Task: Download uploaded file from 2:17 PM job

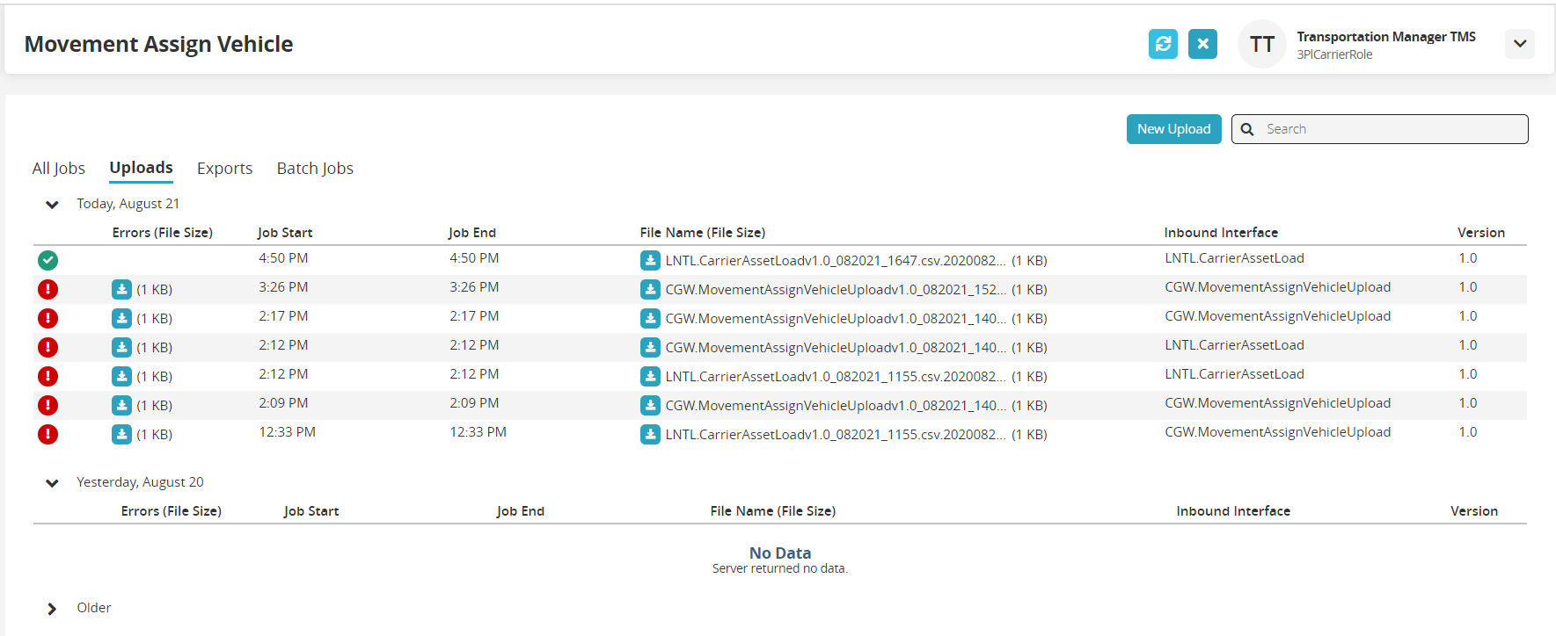Action: pos(650,318)
